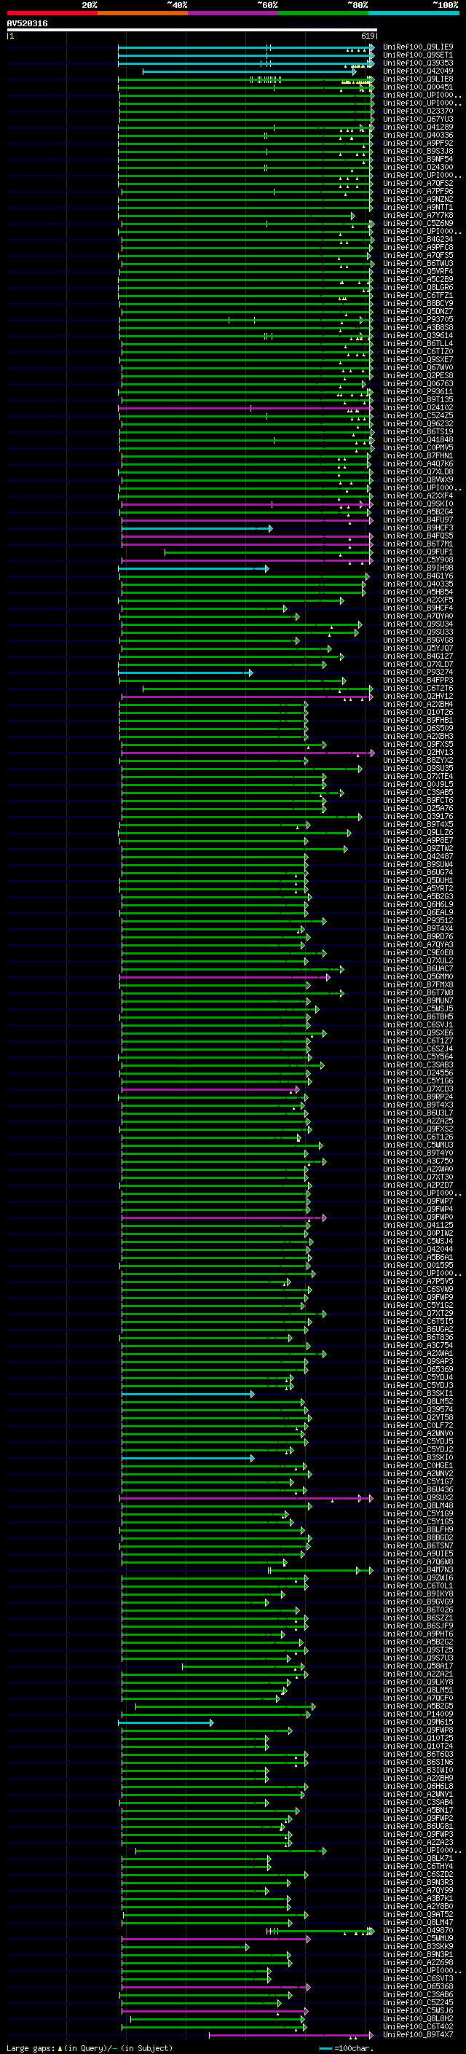This screenshot has height=2054, width=466.
Task: Select the UniRef100_B8BCY9 label
Action: [418, 303]
